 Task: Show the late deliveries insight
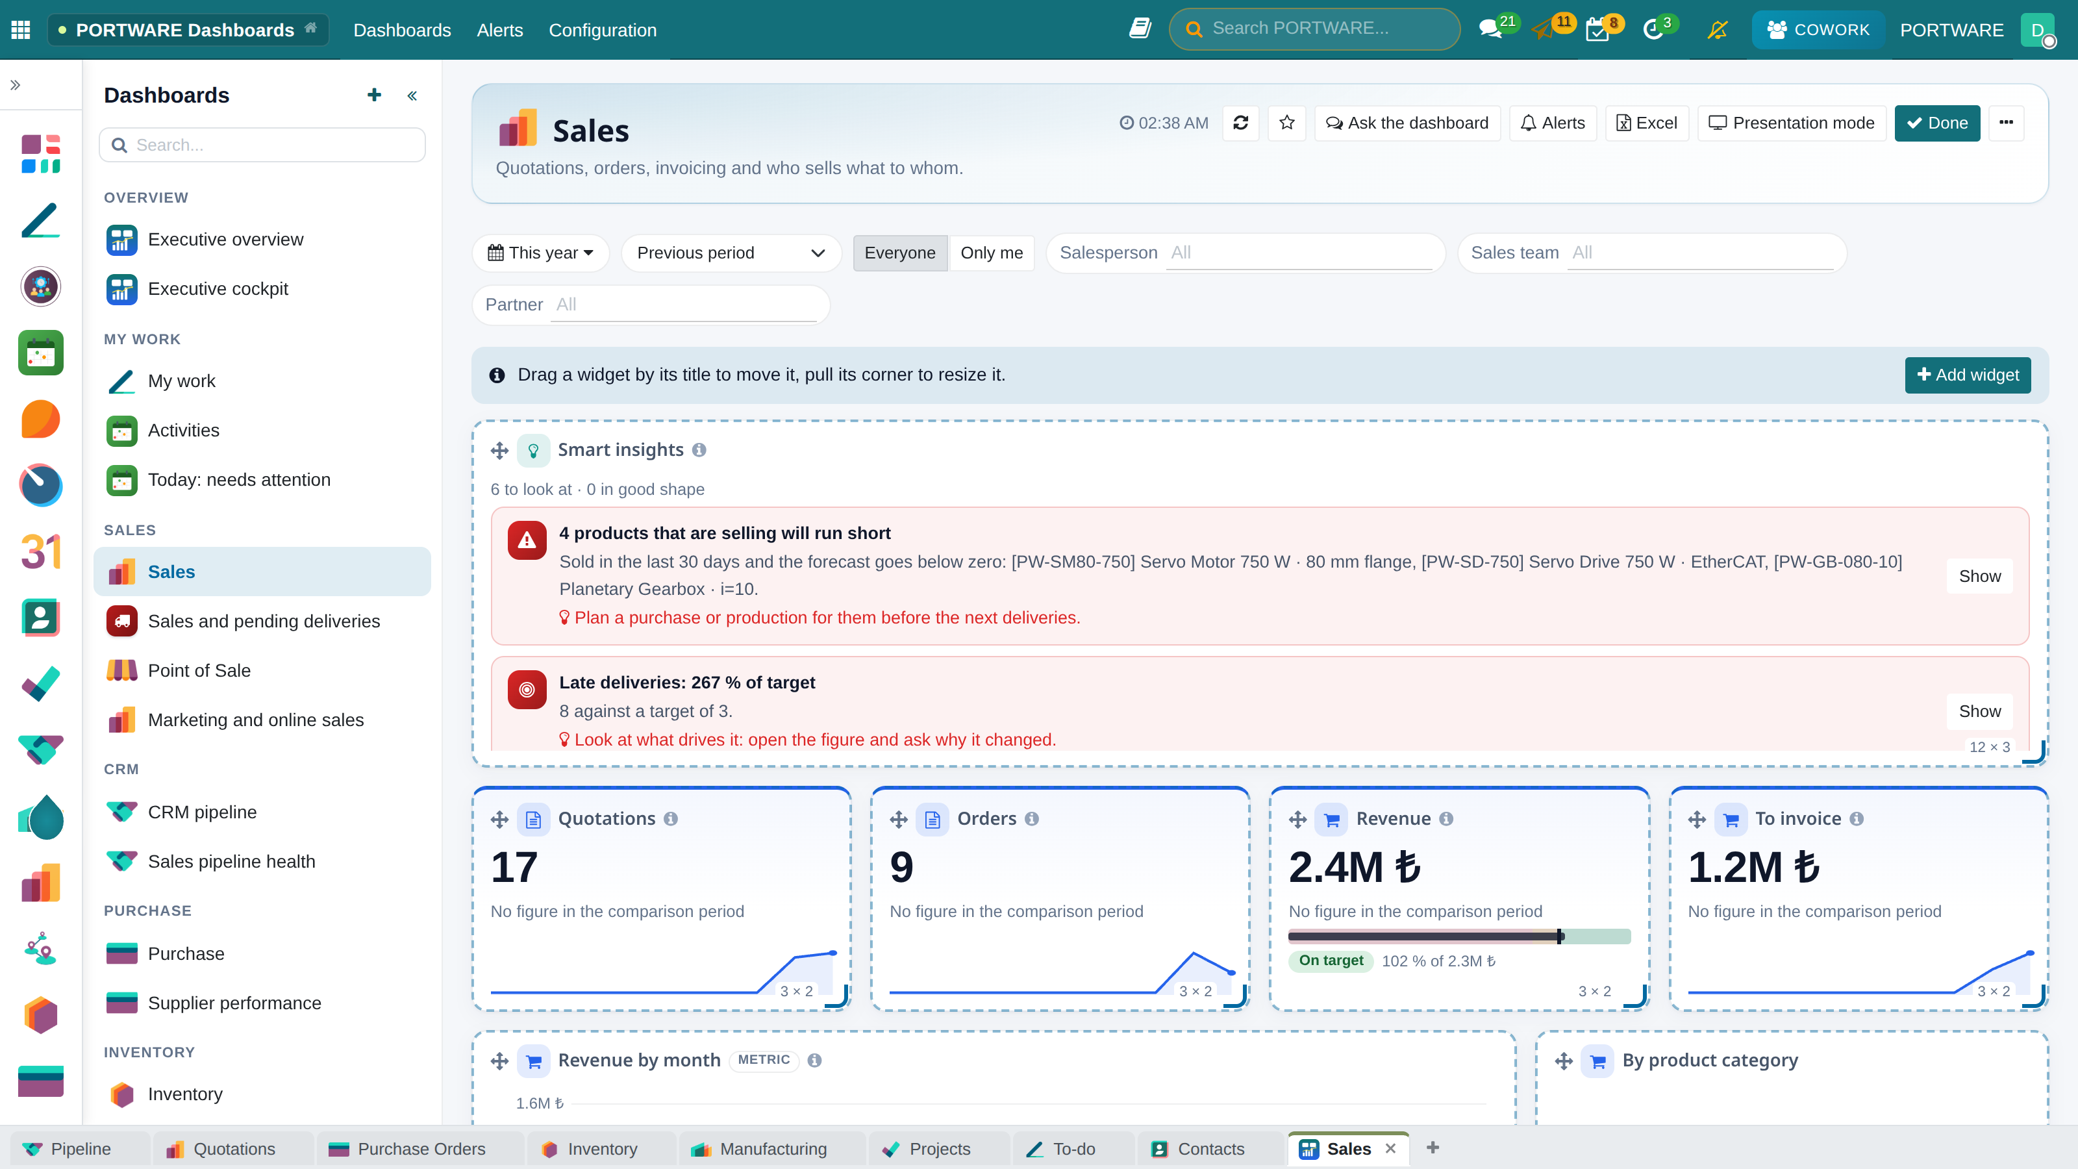tap(1979, 710)
